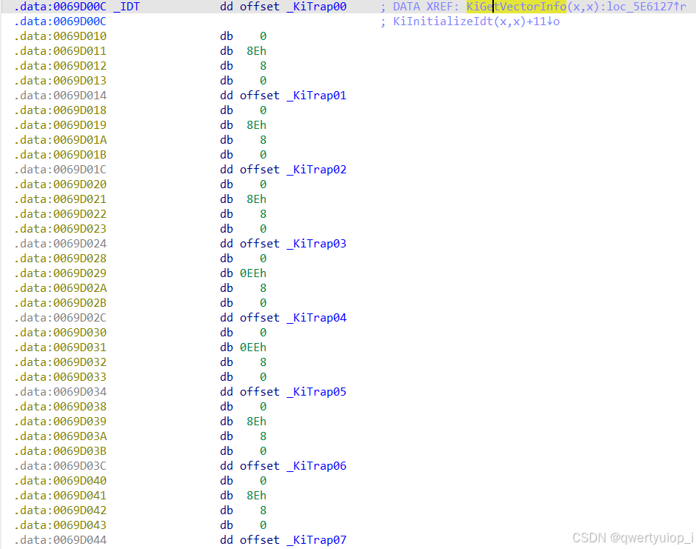The height and width of the screenshot is (549, 696).
Task: Click address .data:0069D022
Action: [x=61, y=214]
